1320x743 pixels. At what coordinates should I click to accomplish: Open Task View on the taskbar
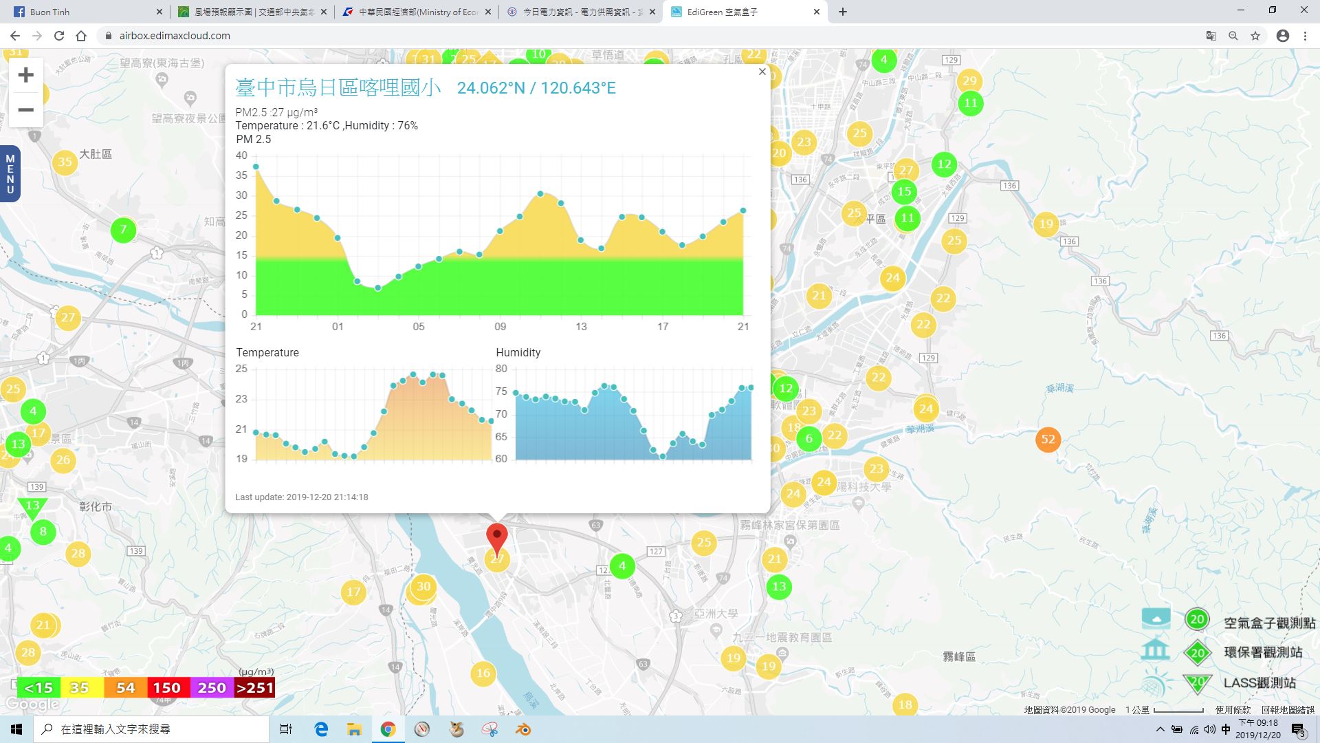286,729
